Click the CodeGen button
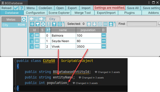The image size is (160, 92). [45, 8]
